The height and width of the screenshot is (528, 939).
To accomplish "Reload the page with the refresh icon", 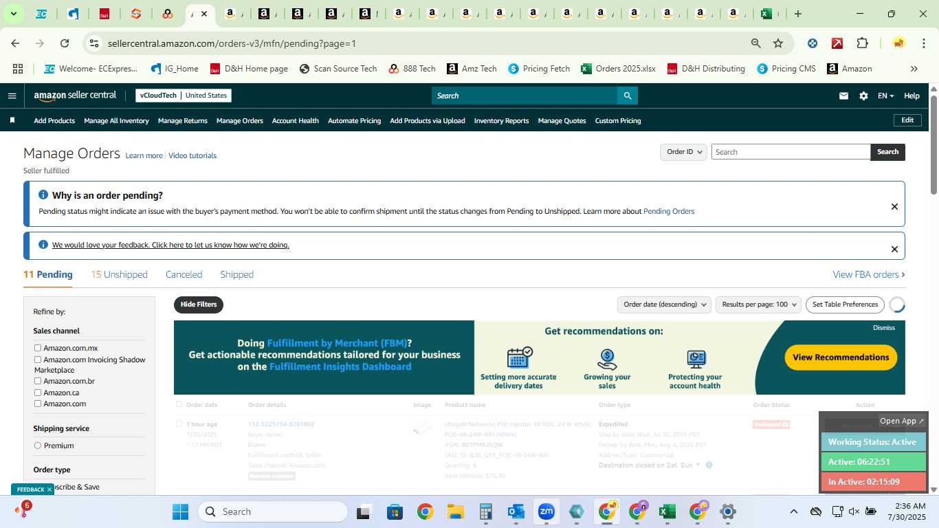I will click(65, 43).
